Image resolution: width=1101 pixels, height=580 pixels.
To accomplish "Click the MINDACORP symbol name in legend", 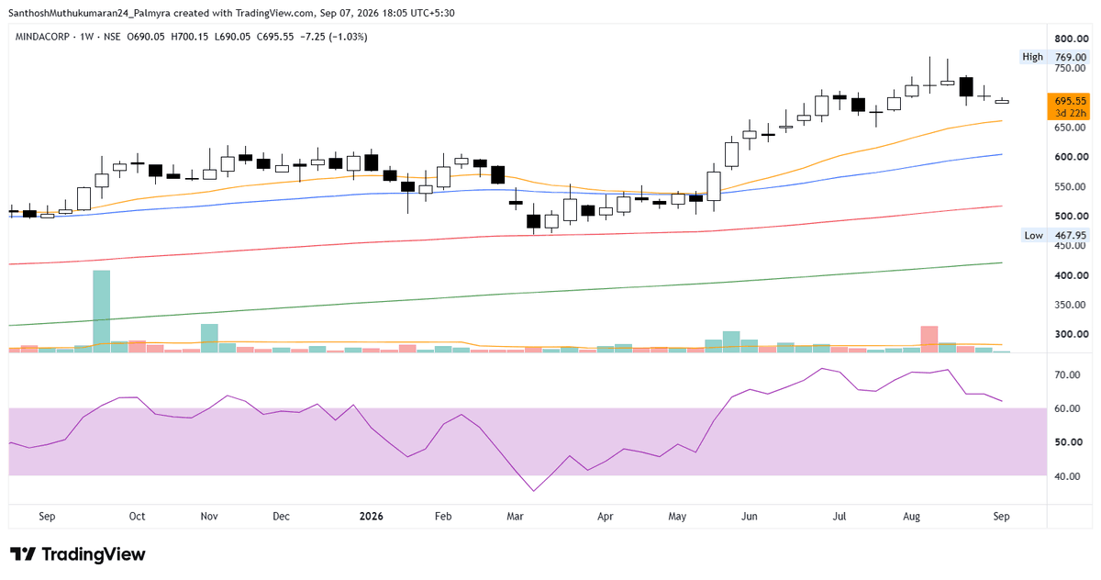I will [x=43, y=39].
